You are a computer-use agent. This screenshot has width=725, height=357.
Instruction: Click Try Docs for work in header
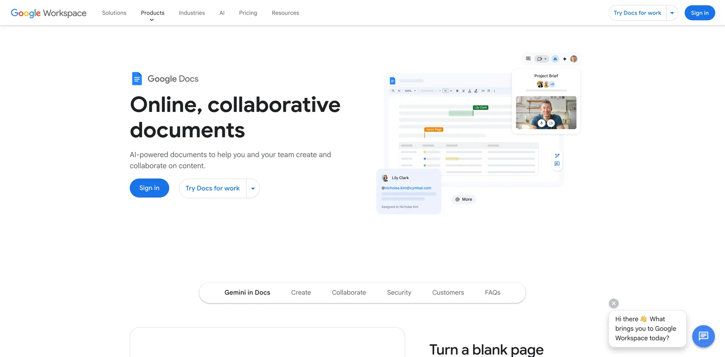(x=637, y=13)
